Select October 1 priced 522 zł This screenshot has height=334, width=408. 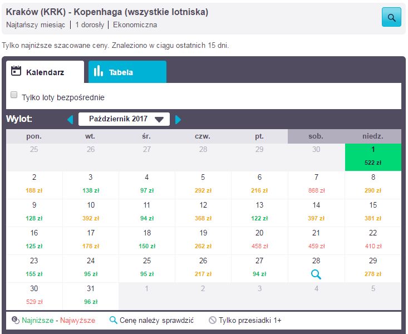click(372, 157)
